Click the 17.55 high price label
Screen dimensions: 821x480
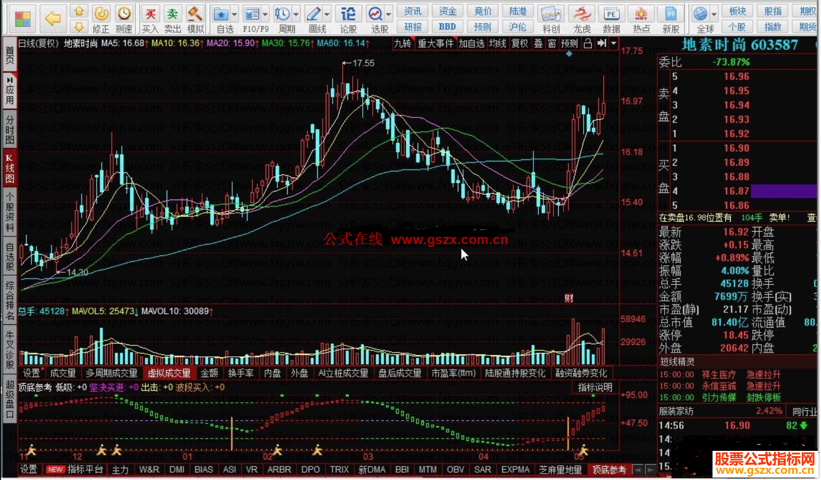[x=363, y=63]
